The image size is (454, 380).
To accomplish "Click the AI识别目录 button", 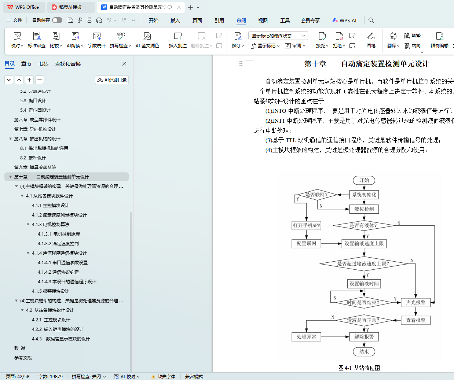I will (112, 80).
